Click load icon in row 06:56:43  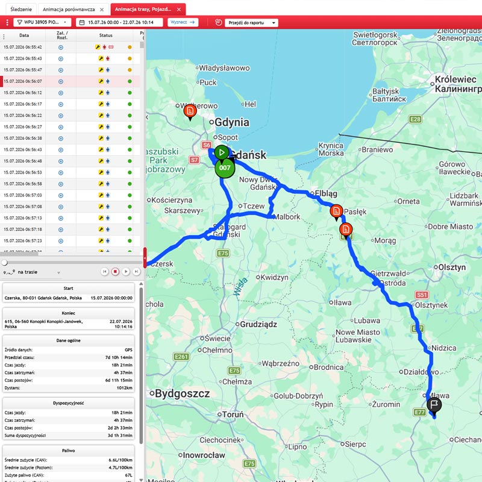pos(61,149)
